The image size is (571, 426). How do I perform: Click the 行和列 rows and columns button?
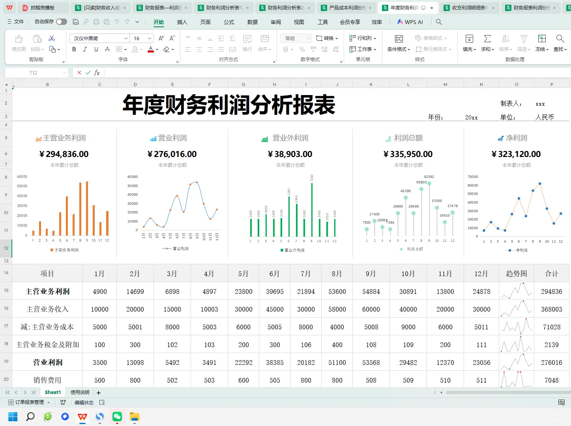[x=363, y=38]
